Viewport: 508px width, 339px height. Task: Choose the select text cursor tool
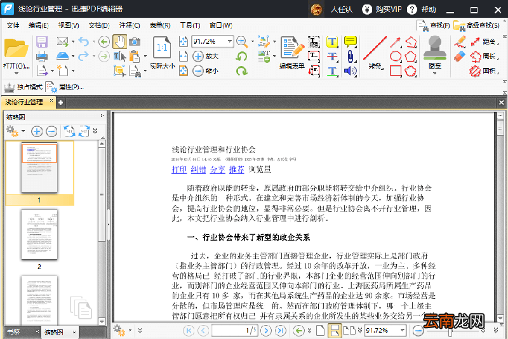click(x=119, y=56)
